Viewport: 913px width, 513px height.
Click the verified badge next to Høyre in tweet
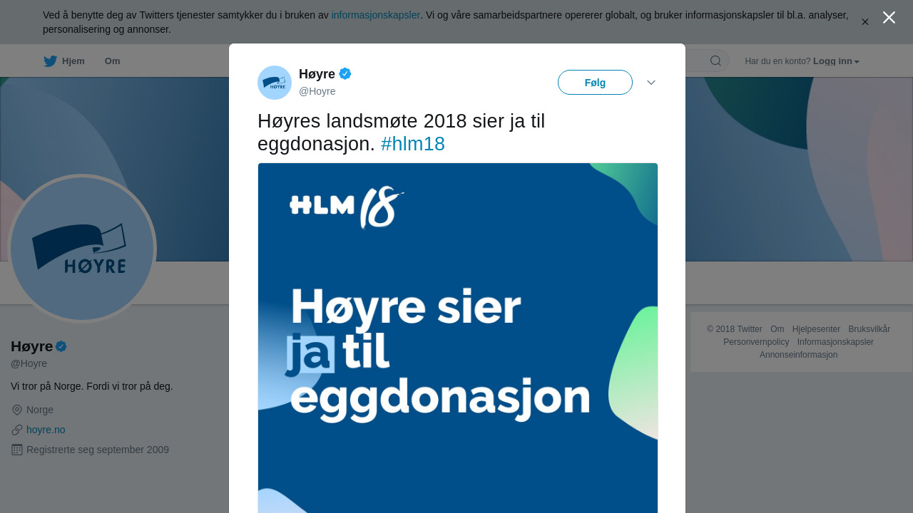345,73
